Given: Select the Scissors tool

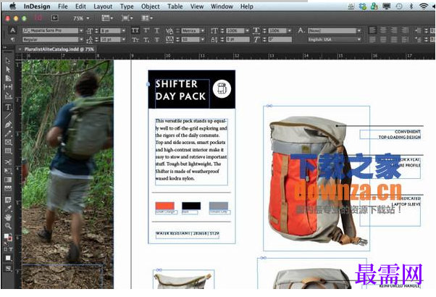Looking at the screenshot, I should 8,162.
